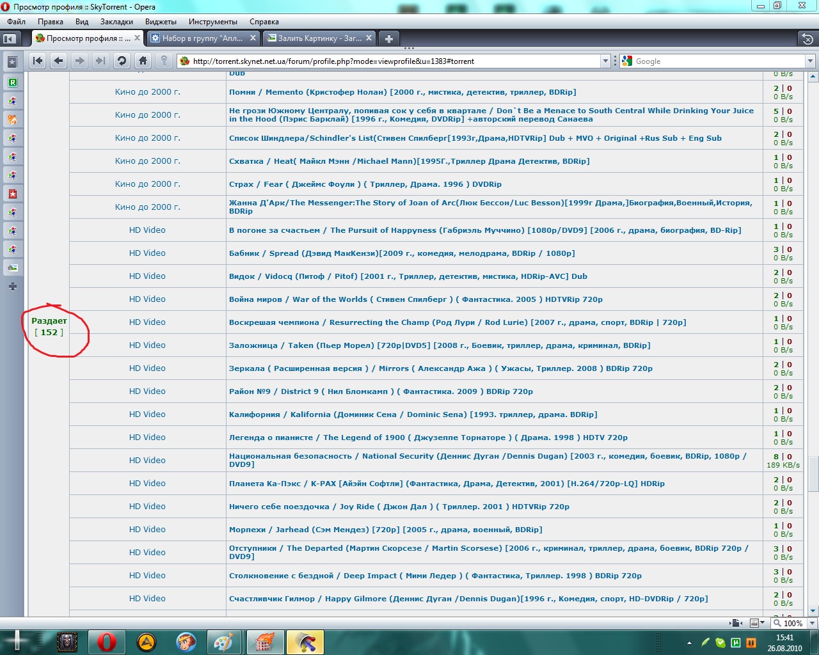Toggle fit to width status bar button
The width and height of the screenshot is (819, 655).
tap(736, 623)
